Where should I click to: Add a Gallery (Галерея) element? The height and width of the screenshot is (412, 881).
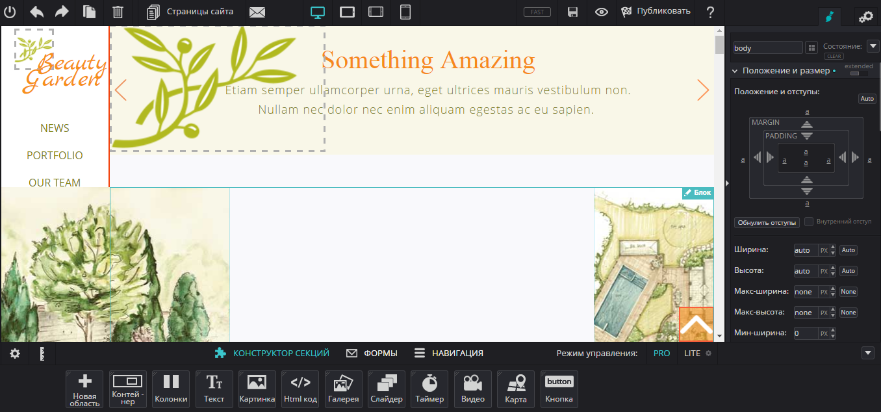343,389
